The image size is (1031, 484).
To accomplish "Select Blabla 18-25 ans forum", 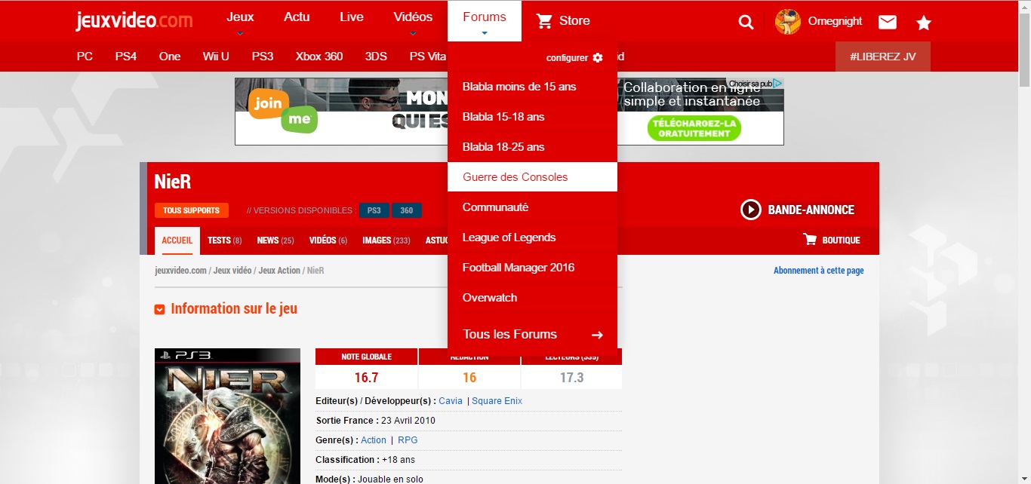I will pos(532,147).
